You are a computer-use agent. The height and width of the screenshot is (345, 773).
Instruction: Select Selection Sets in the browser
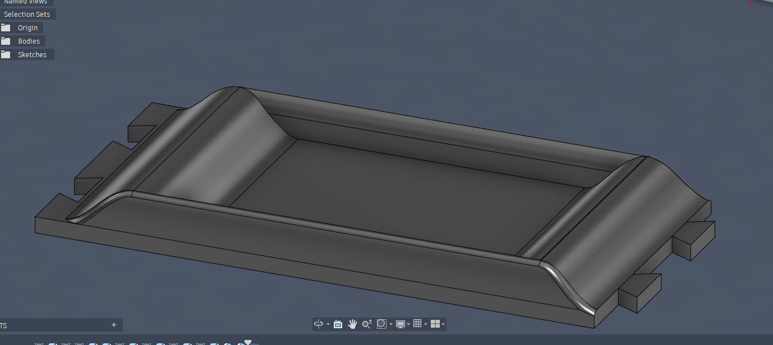tap(27, 14)
